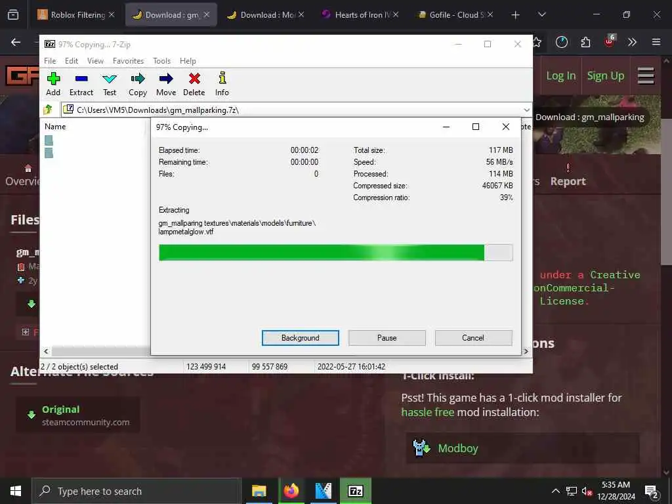Bookmark this page with the star icon
672x504 pixels.
point(537,42)
